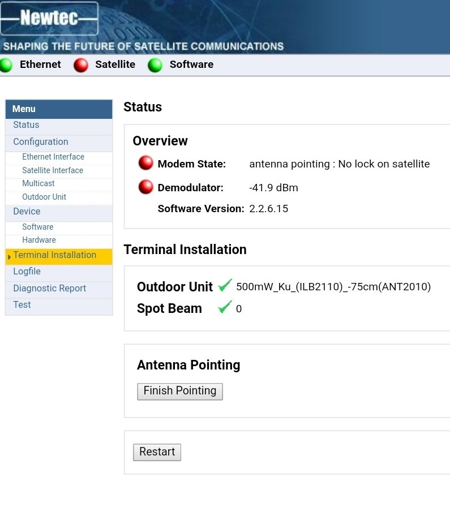Click the green Ethernet status indicator

[6, 65]
